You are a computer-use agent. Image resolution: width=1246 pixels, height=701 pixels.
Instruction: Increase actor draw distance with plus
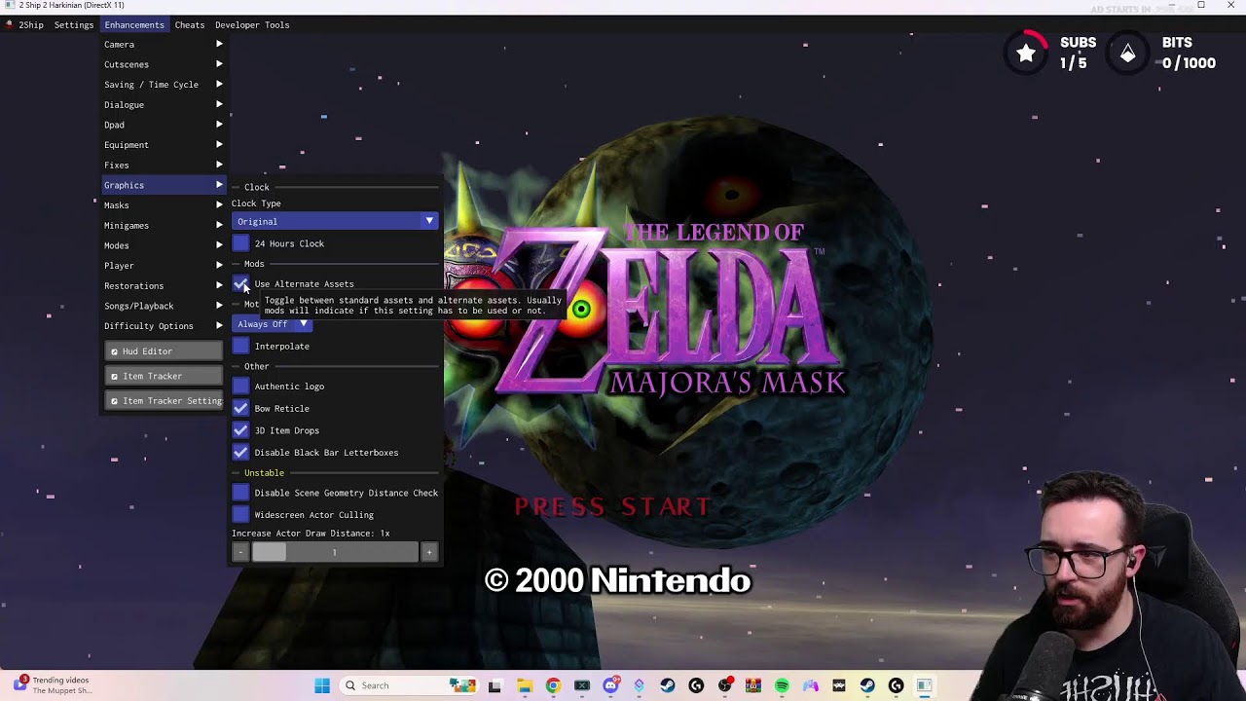tap(428, 553)
